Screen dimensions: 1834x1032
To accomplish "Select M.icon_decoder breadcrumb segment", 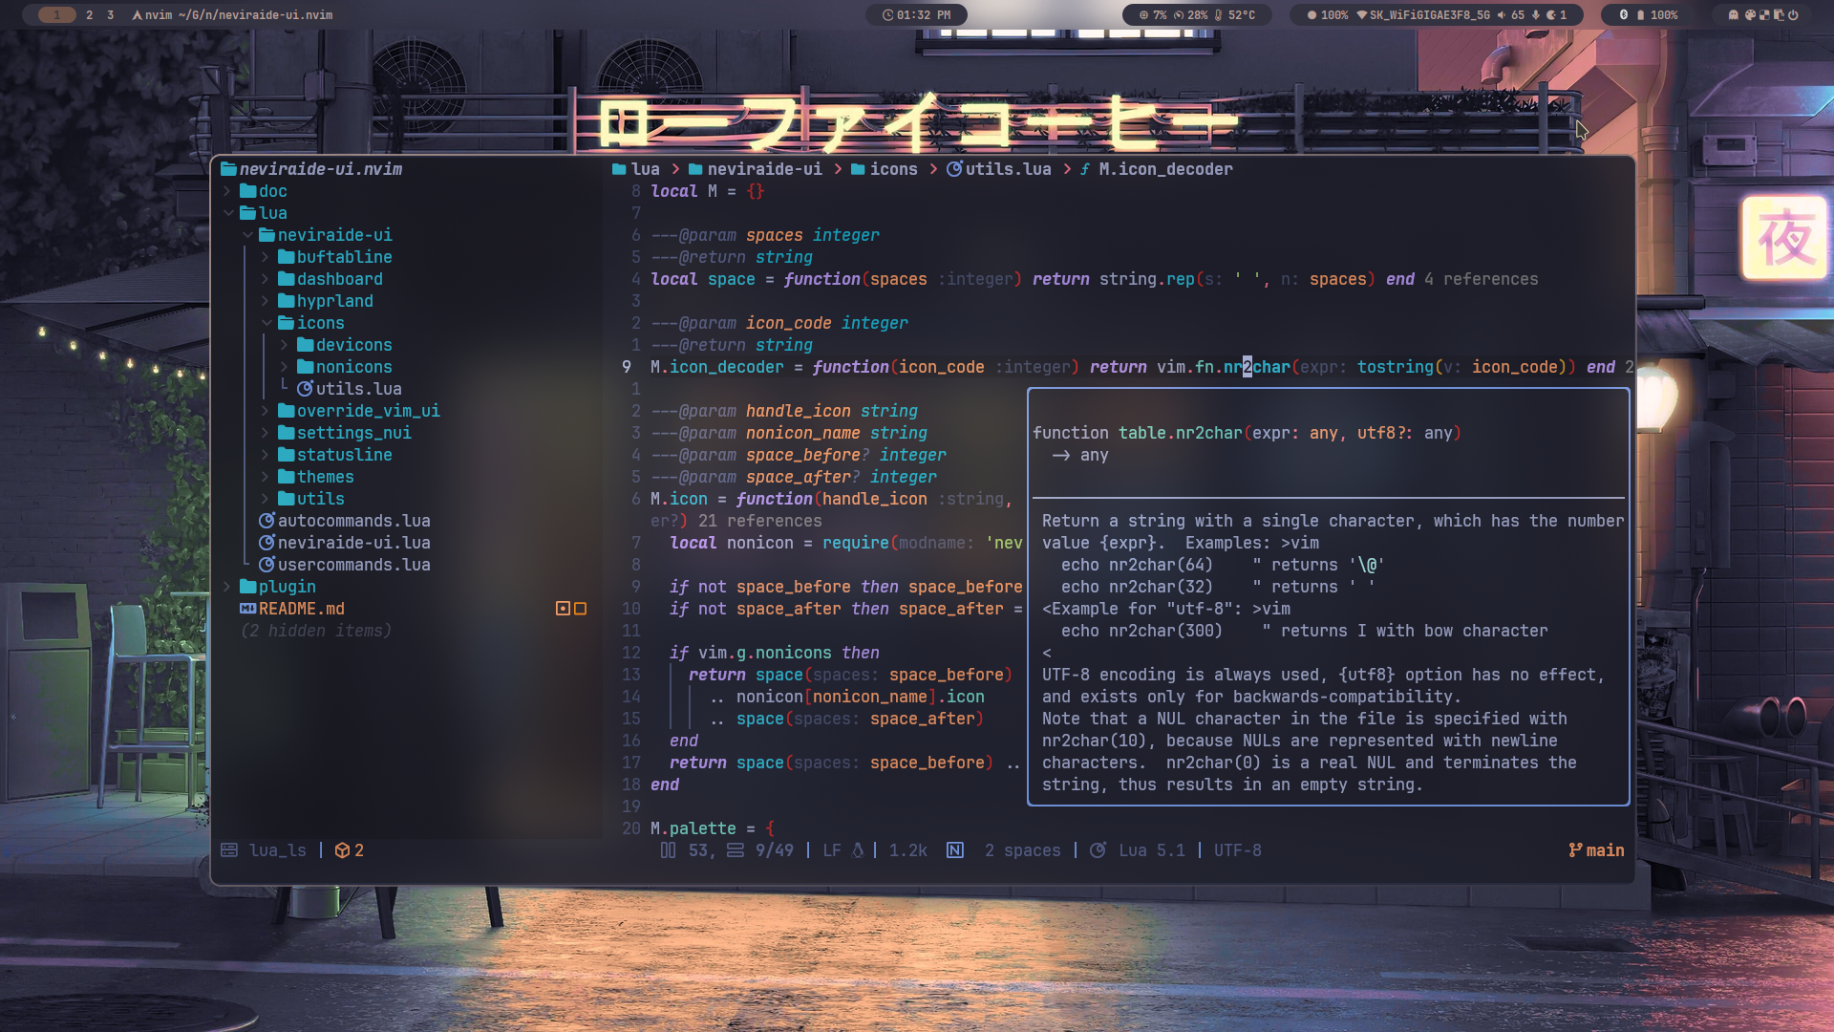I will click(x=1164, y=169).
